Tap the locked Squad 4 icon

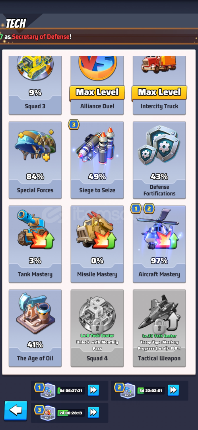97,313
